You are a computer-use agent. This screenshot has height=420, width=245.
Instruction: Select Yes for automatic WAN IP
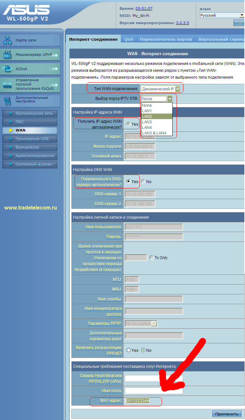click(x=128, y=124)
